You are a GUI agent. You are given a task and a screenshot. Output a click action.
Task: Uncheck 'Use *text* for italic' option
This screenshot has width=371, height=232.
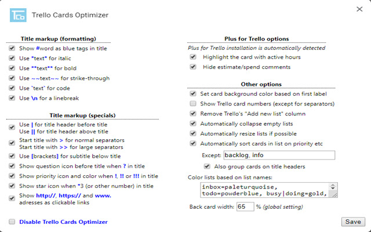point(12,59)
